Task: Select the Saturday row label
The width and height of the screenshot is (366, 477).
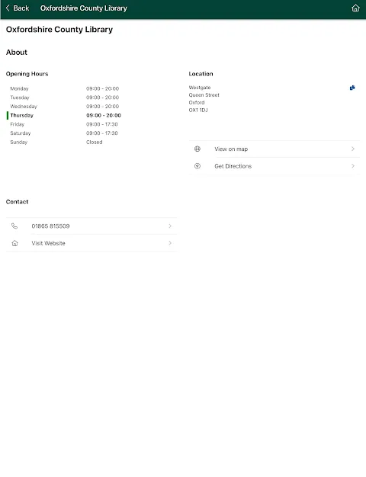Action: tap(21, 133)
